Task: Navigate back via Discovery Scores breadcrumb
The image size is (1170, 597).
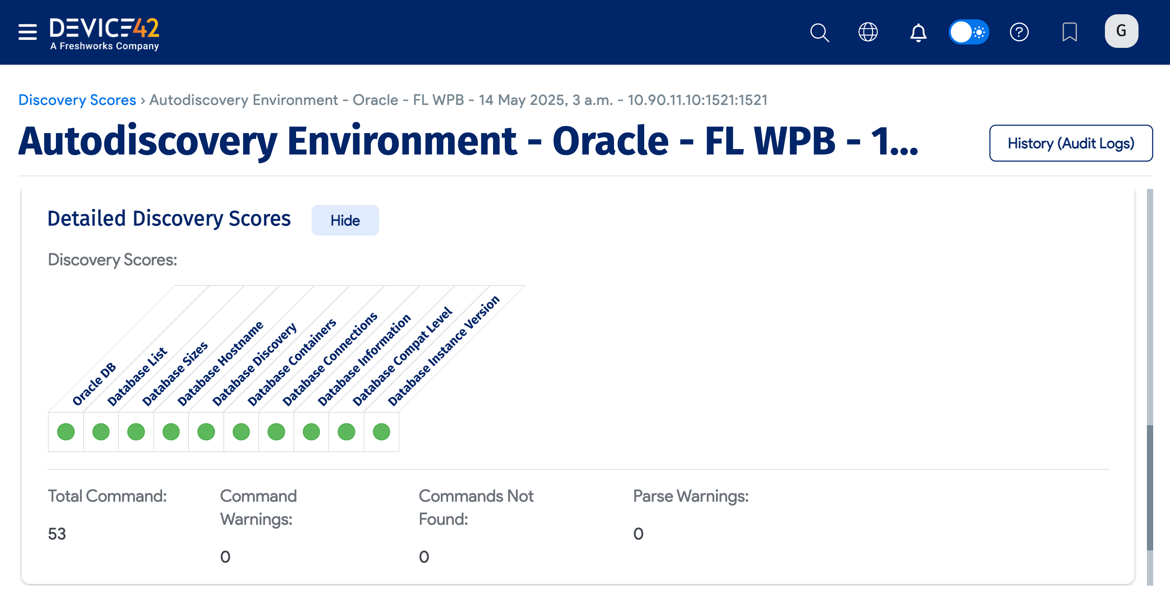Action: coord(76,100)
